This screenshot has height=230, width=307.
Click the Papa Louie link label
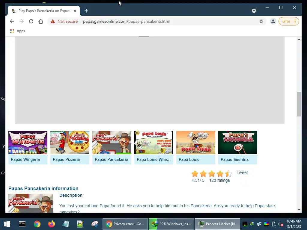[x=189, y=159]
